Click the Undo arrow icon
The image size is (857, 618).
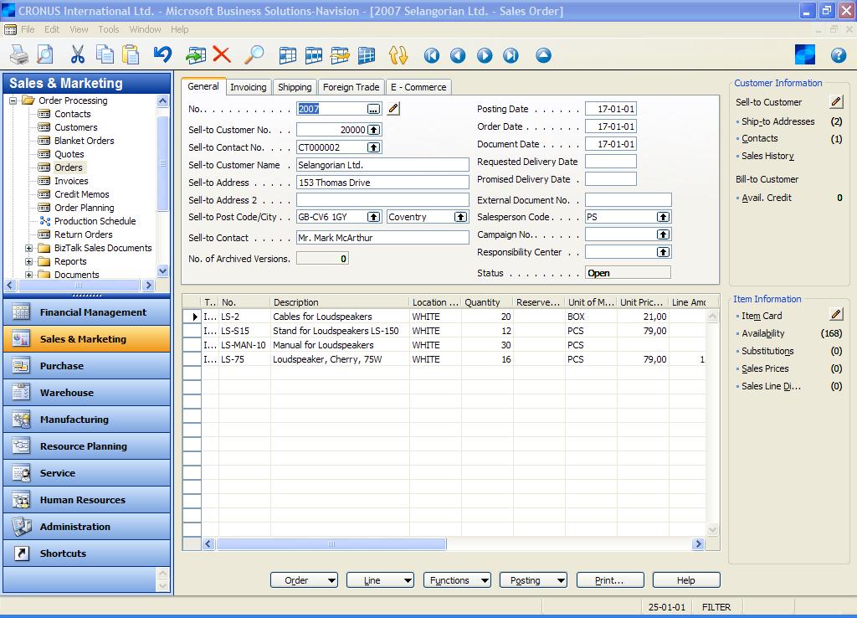pyautogui.click(x=162, y=54)
